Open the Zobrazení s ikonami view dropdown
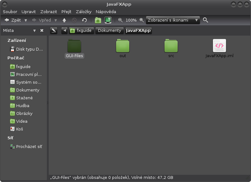Screen dimensions: 251x182 click(173, 20)
